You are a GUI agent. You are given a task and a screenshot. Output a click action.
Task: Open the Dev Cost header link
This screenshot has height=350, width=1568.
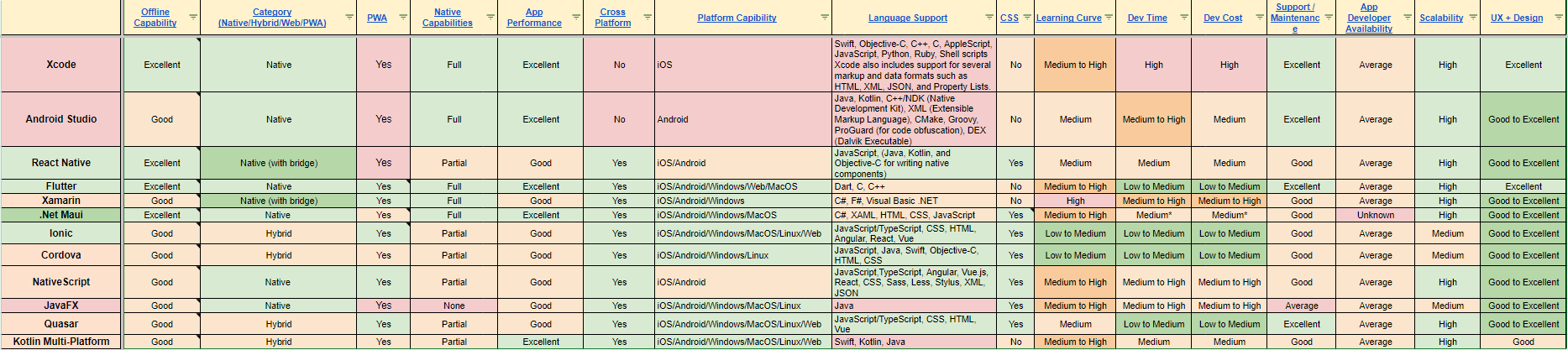coord(1222,18)
